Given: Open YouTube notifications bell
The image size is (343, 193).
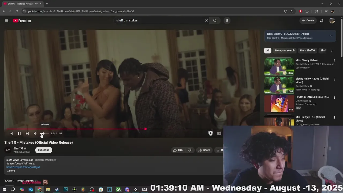Looking at the screenshot, I should [x=322, y=21].
